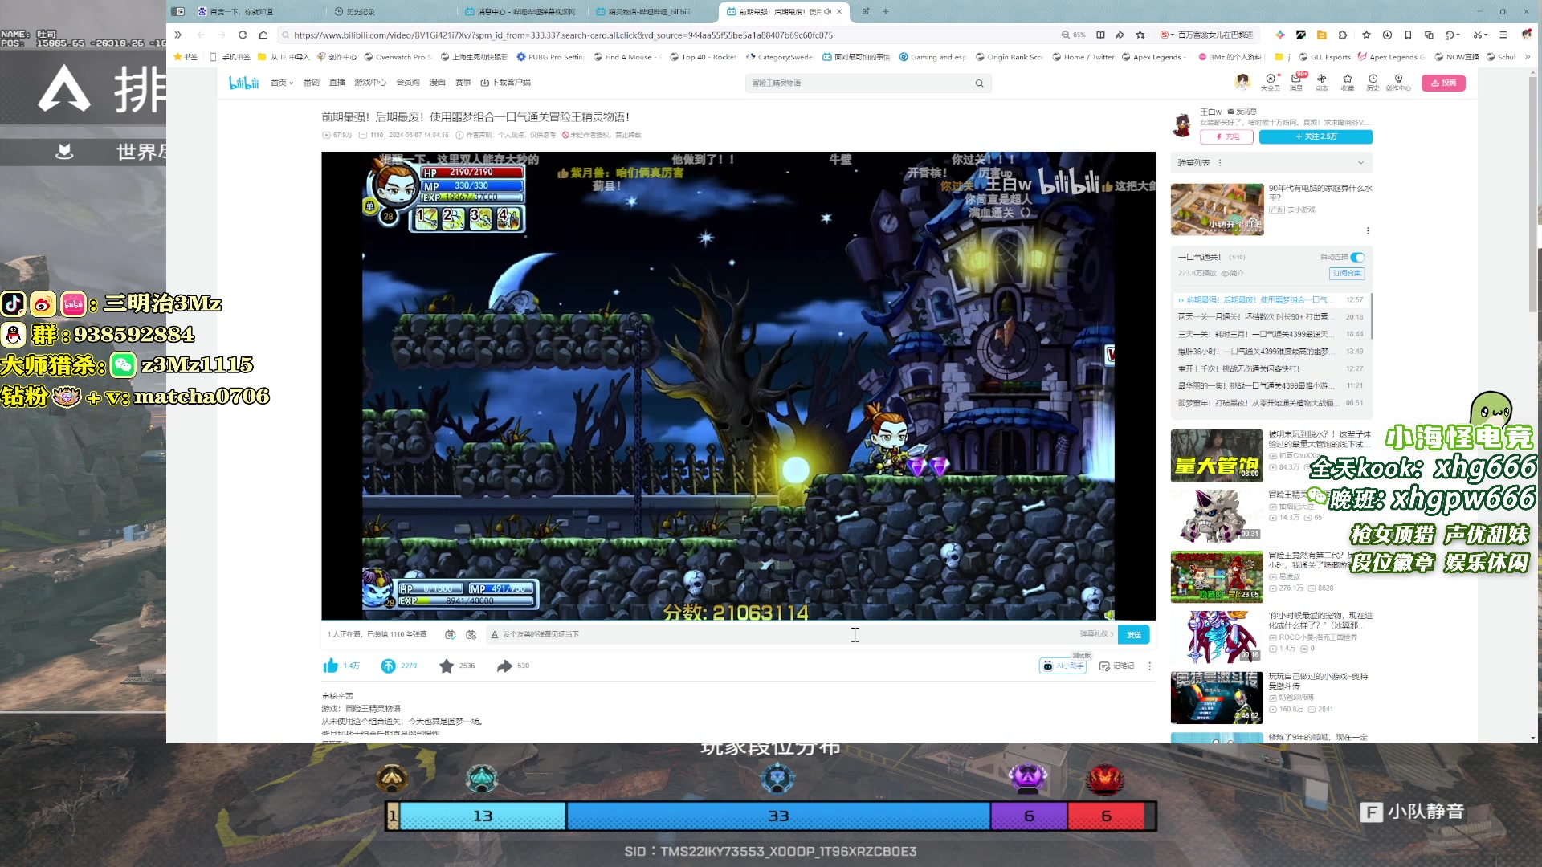Play playlist item with duration 18:44
The width and height of the screenshot is (1542, 867).
[x=1270, y=334]
